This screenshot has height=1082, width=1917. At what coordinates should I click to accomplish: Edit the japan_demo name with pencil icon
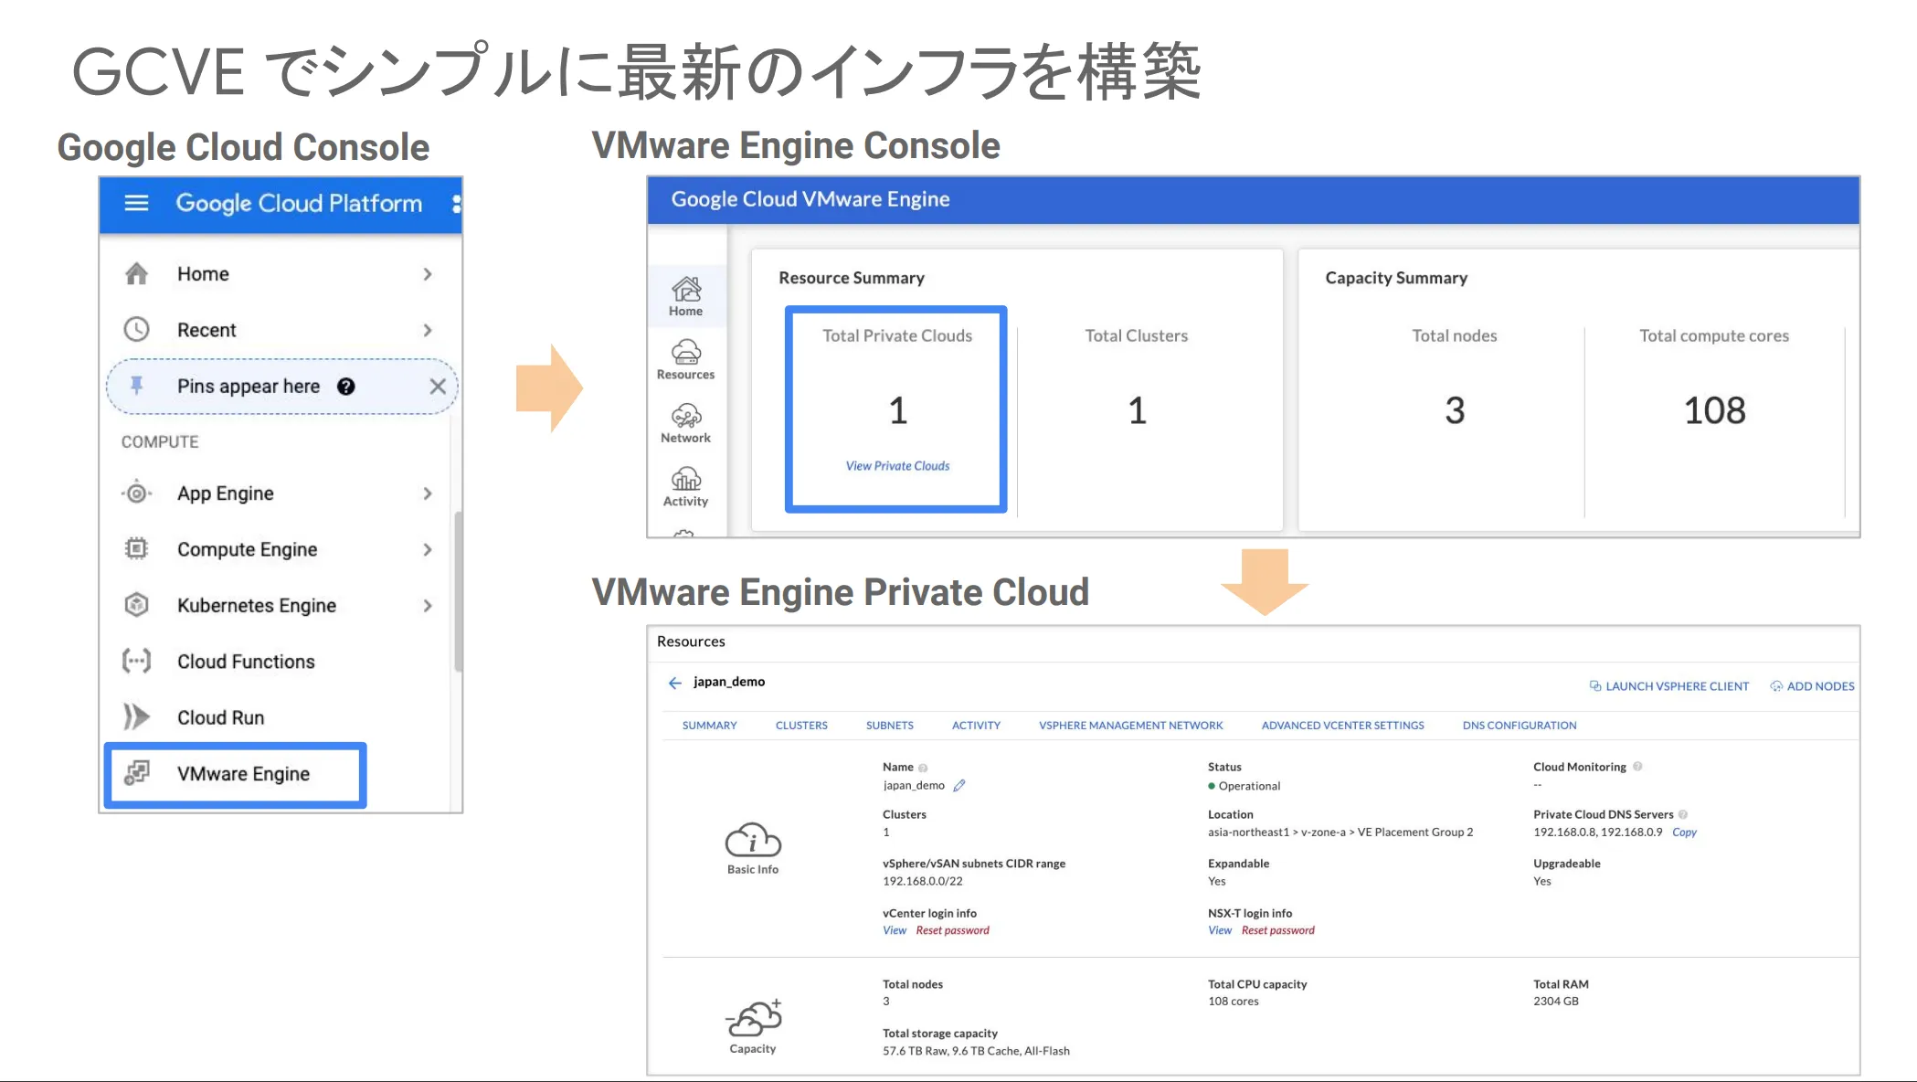tap(959, 785)
